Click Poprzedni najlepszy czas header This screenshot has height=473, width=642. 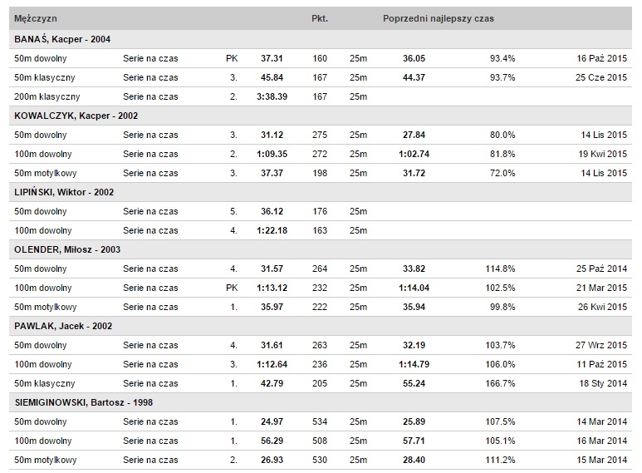pyautogui.click(x=439, y=18)
